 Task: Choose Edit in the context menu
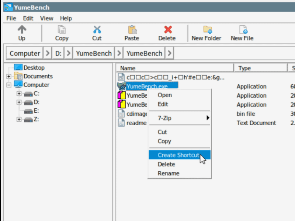point(180,104)
